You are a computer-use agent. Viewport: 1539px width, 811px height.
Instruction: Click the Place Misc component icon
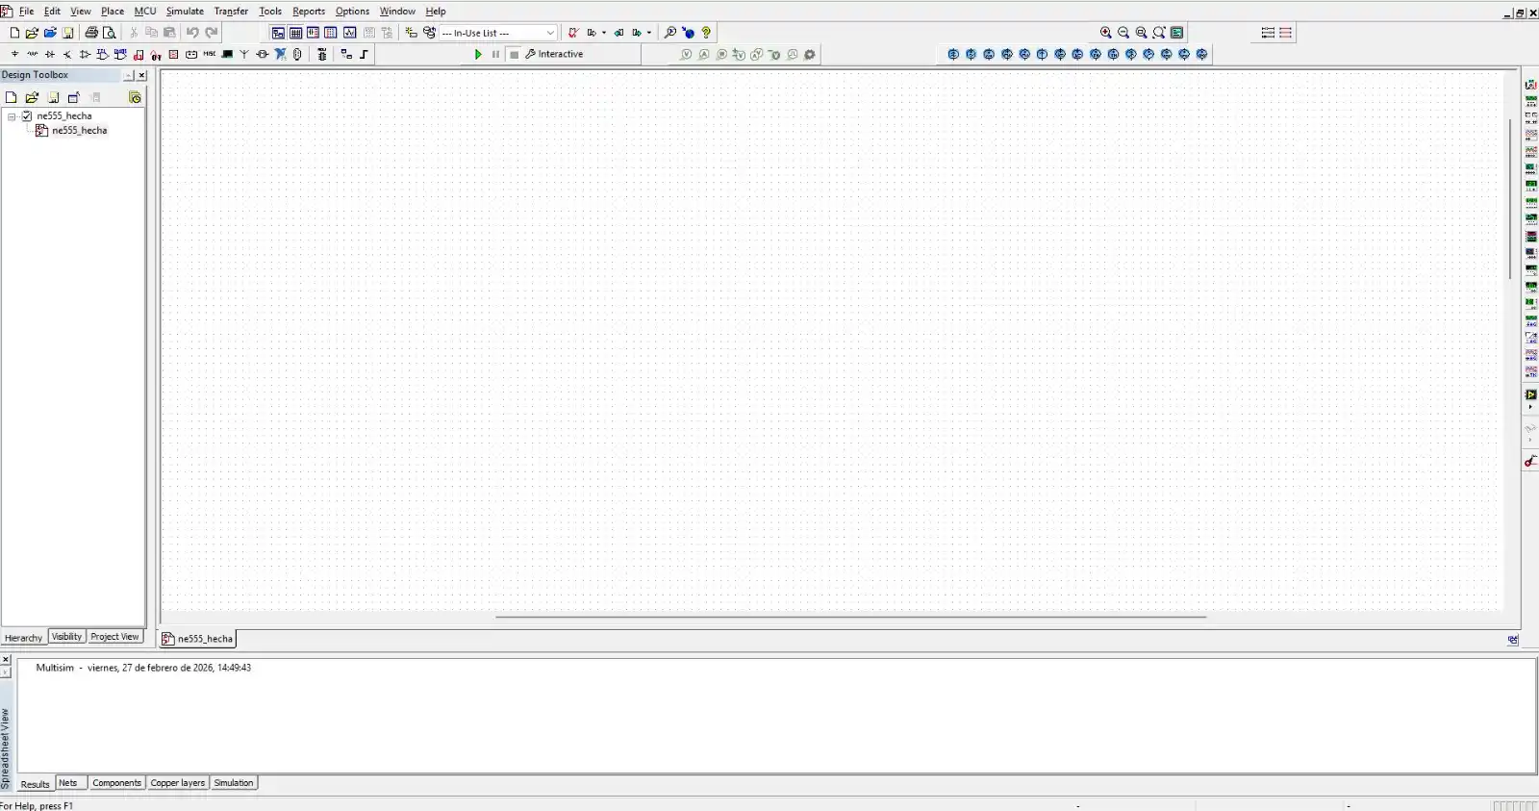click(209, 54)
